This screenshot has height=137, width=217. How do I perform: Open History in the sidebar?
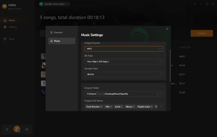click(x=12, y=27)
